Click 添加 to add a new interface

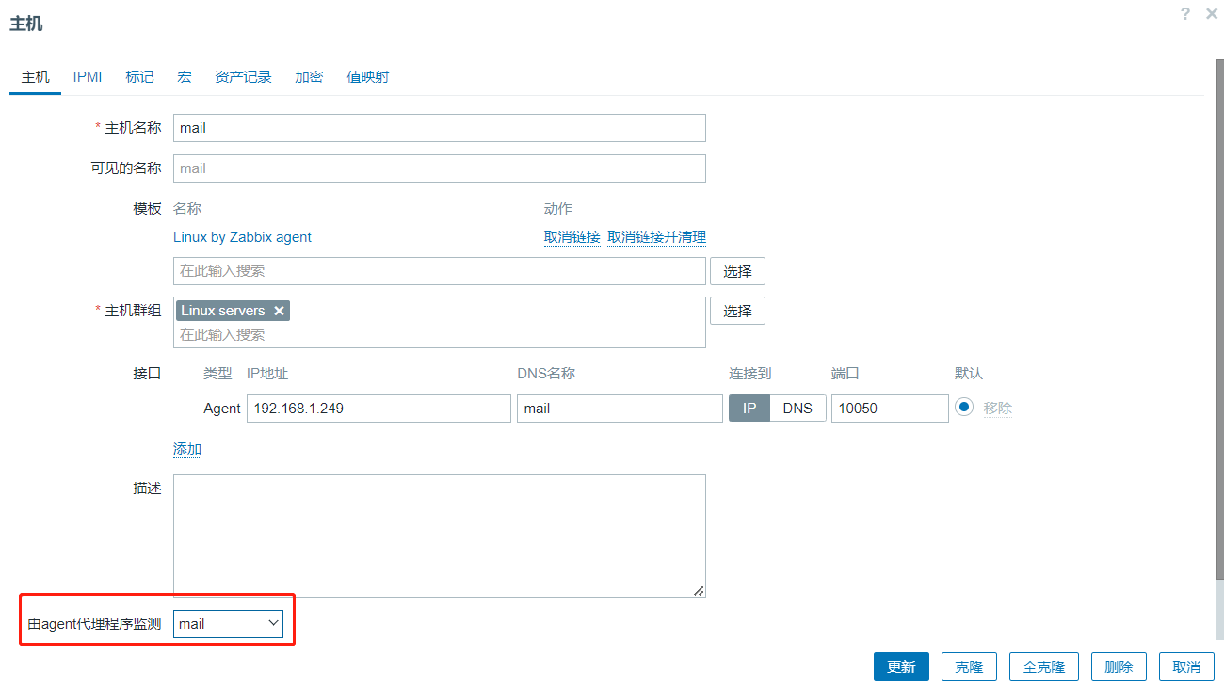coord(186,449)
